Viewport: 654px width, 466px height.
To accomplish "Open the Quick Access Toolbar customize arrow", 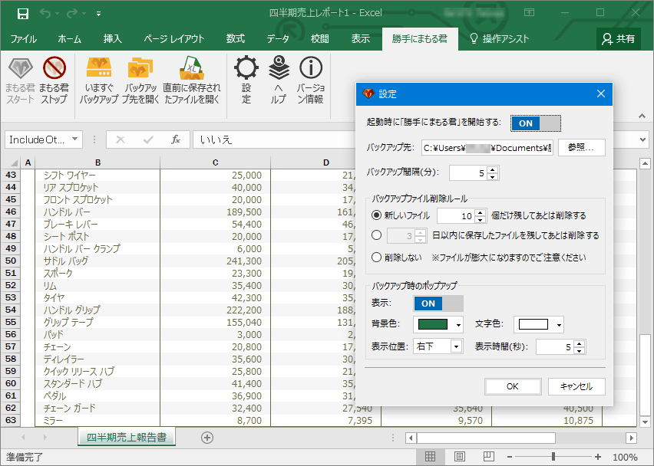I will pyautogui.click(x=98, y=14).
